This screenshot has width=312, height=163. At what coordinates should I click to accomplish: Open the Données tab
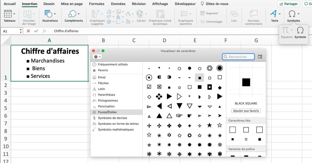(x=118, y=4)
